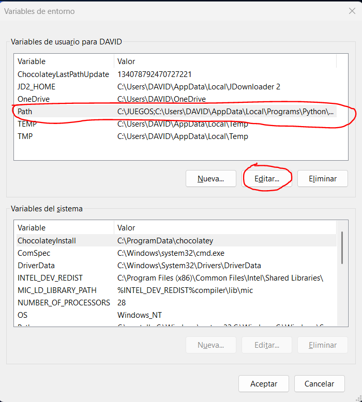Click the TMP value C:\Users\DAVID\AppData\Local\Temp
The width and height of the screenshot is (362, 402).
(183, 136)
